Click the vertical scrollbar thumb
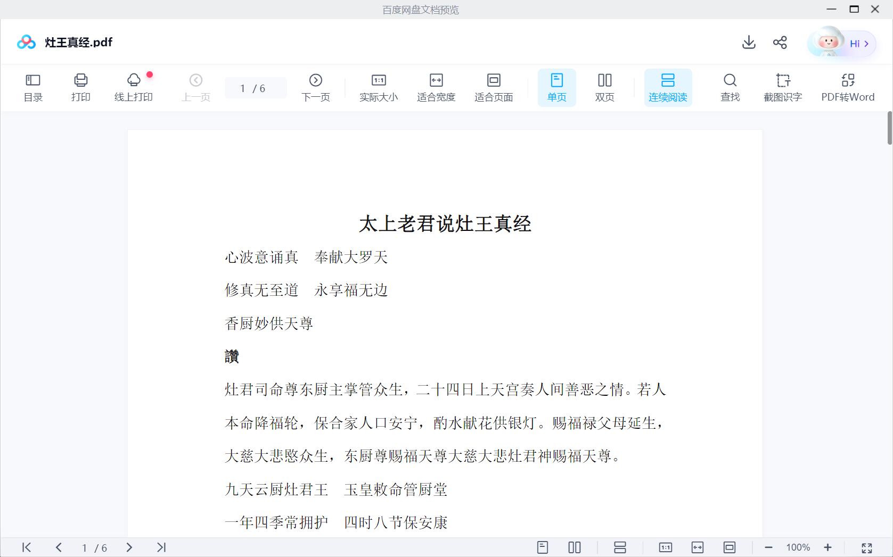Screen dimensions: 893x557 pos(889,128)
